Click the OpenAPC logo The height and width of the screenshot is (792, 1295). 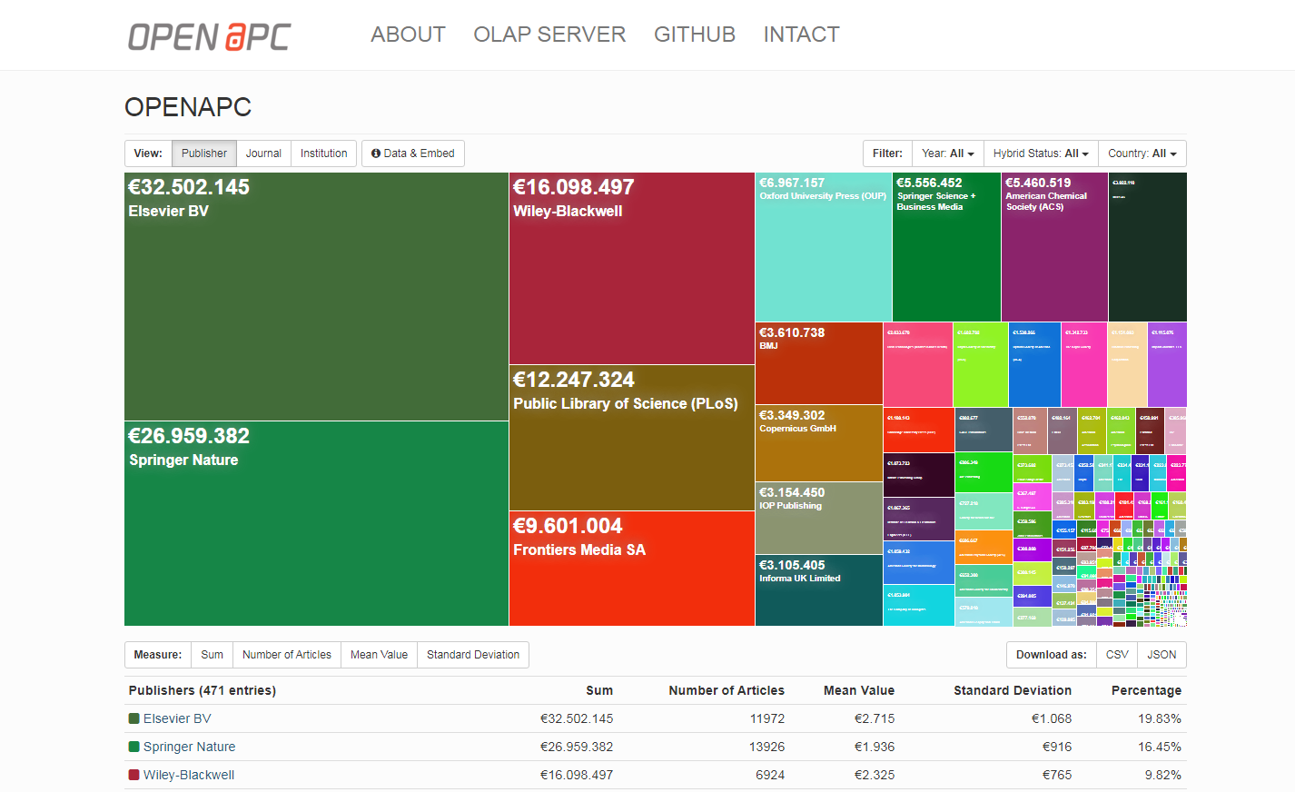pos(209,36)
